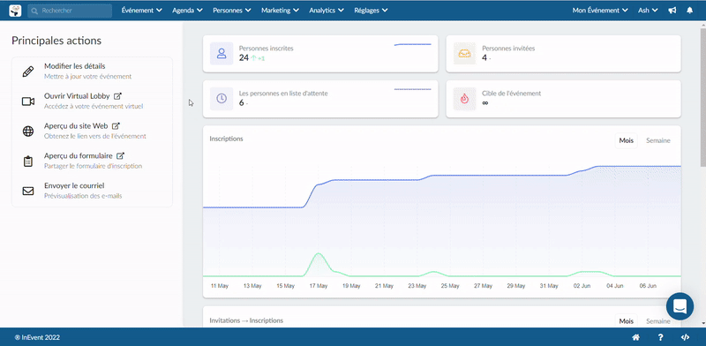Select Semaine in the Inscriptions chart
This screenshot has height=346, width=706.
(x=658, y=140)
